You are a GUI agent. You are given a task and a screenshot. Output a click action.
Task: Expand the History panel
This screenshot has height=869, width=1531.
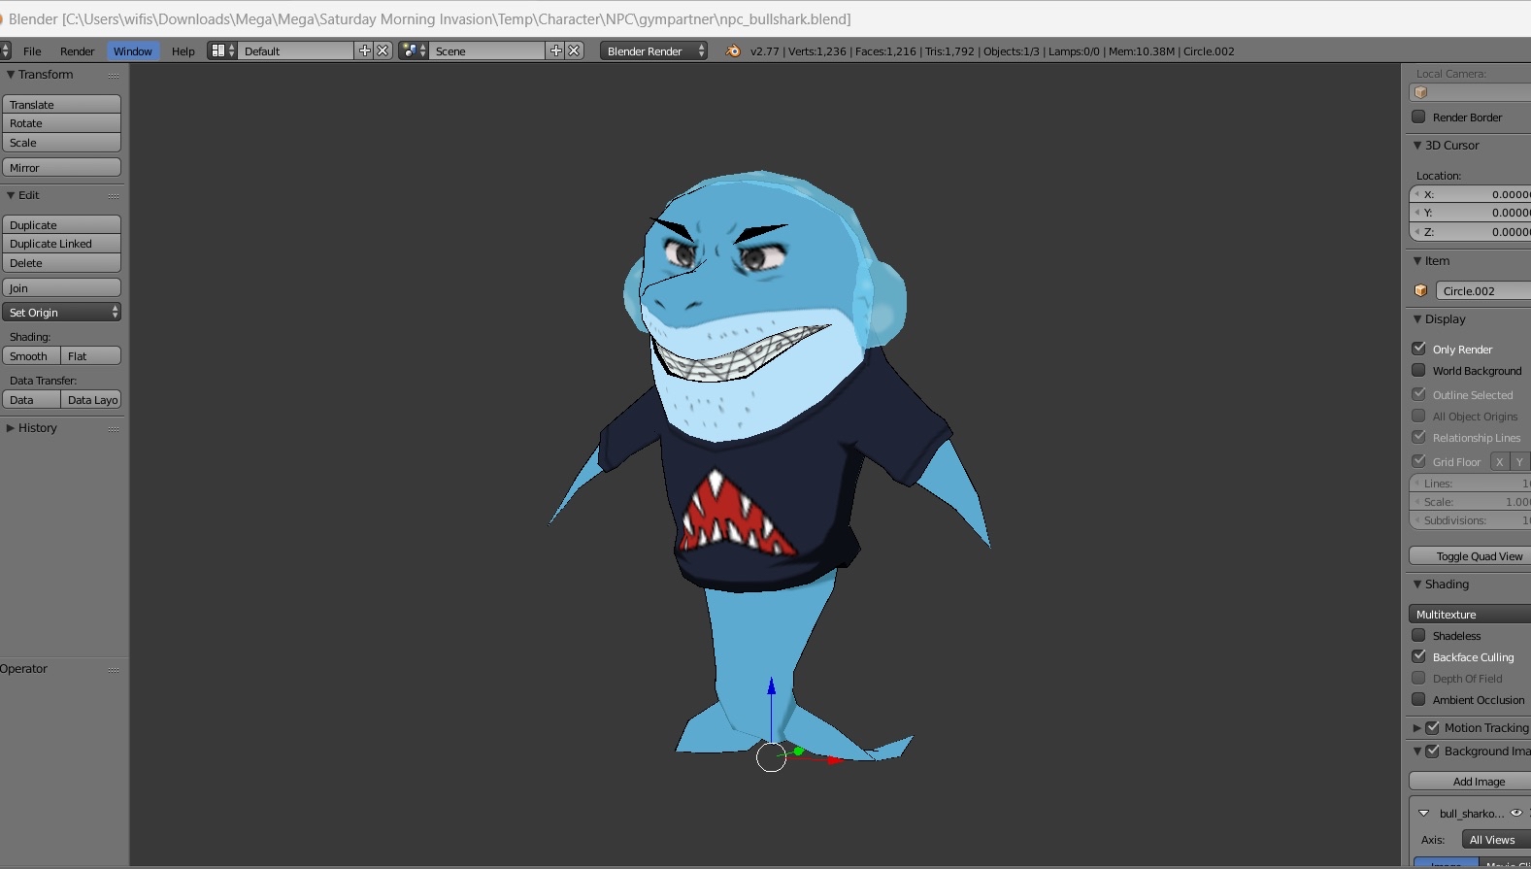(11, 428)
